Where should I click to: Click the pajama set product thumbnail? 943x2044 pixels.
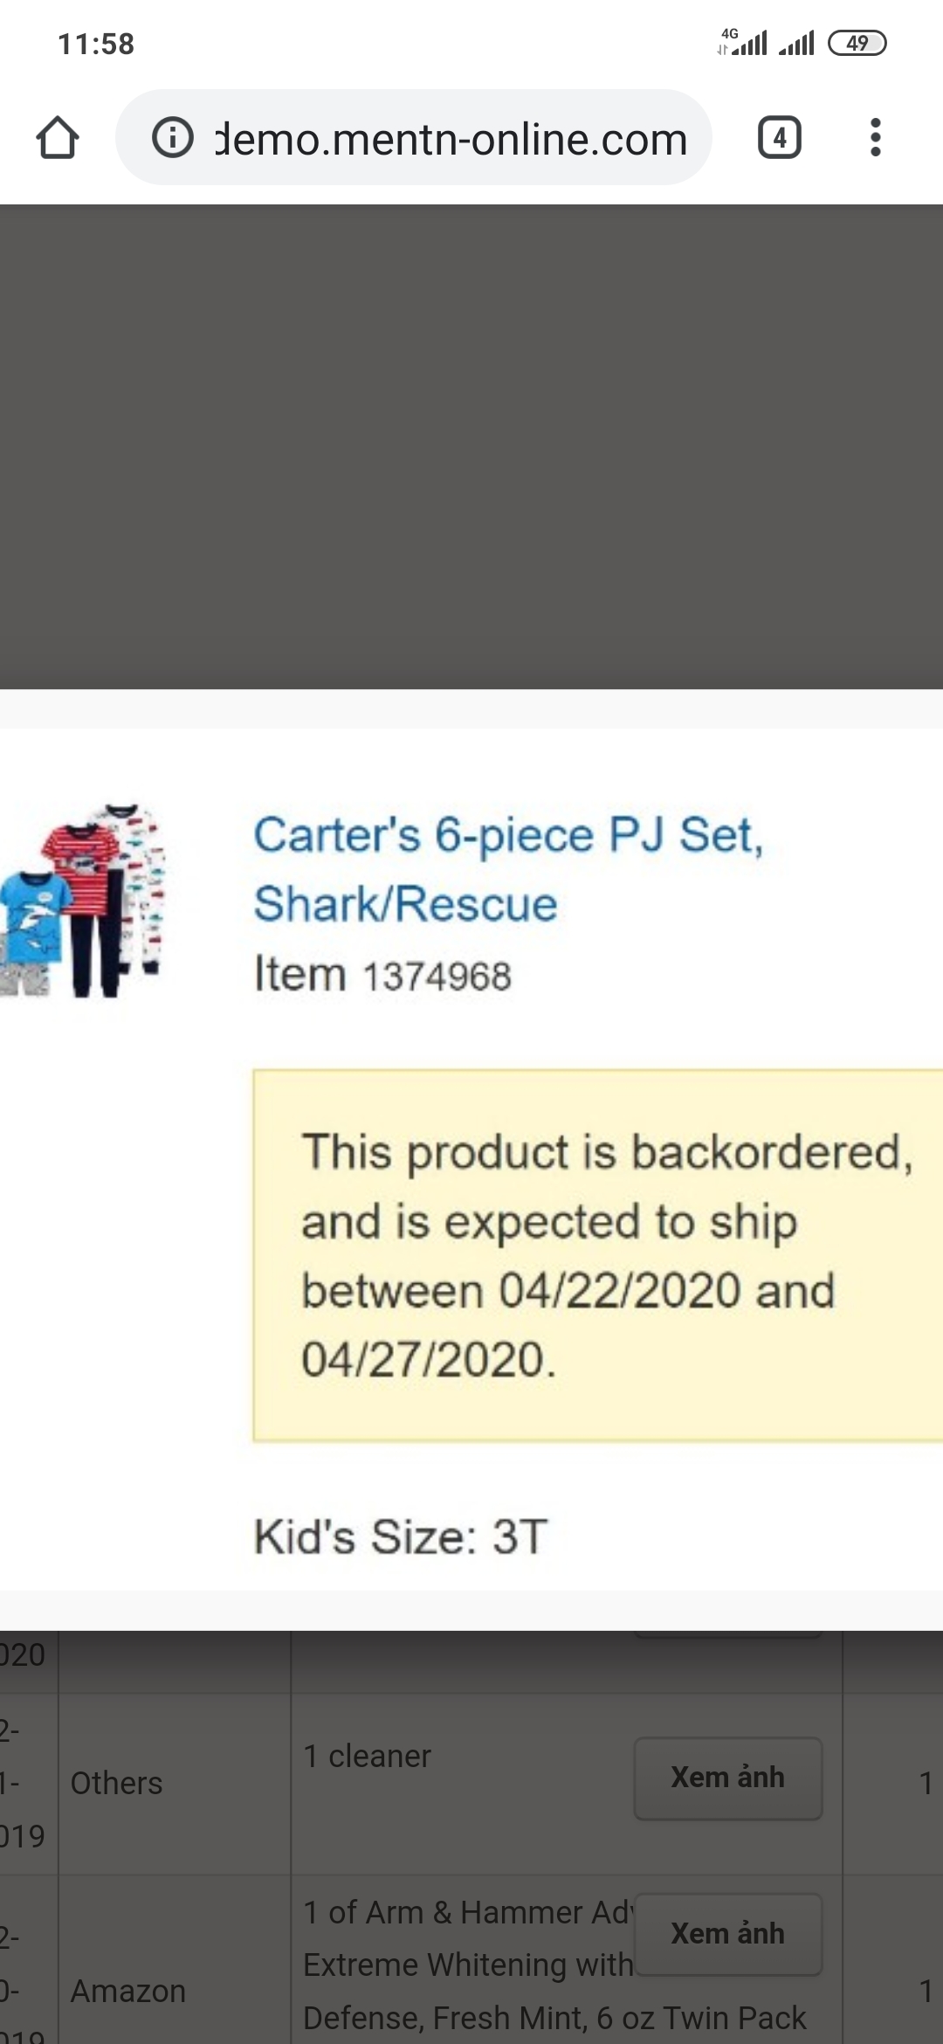coord(83,901)
